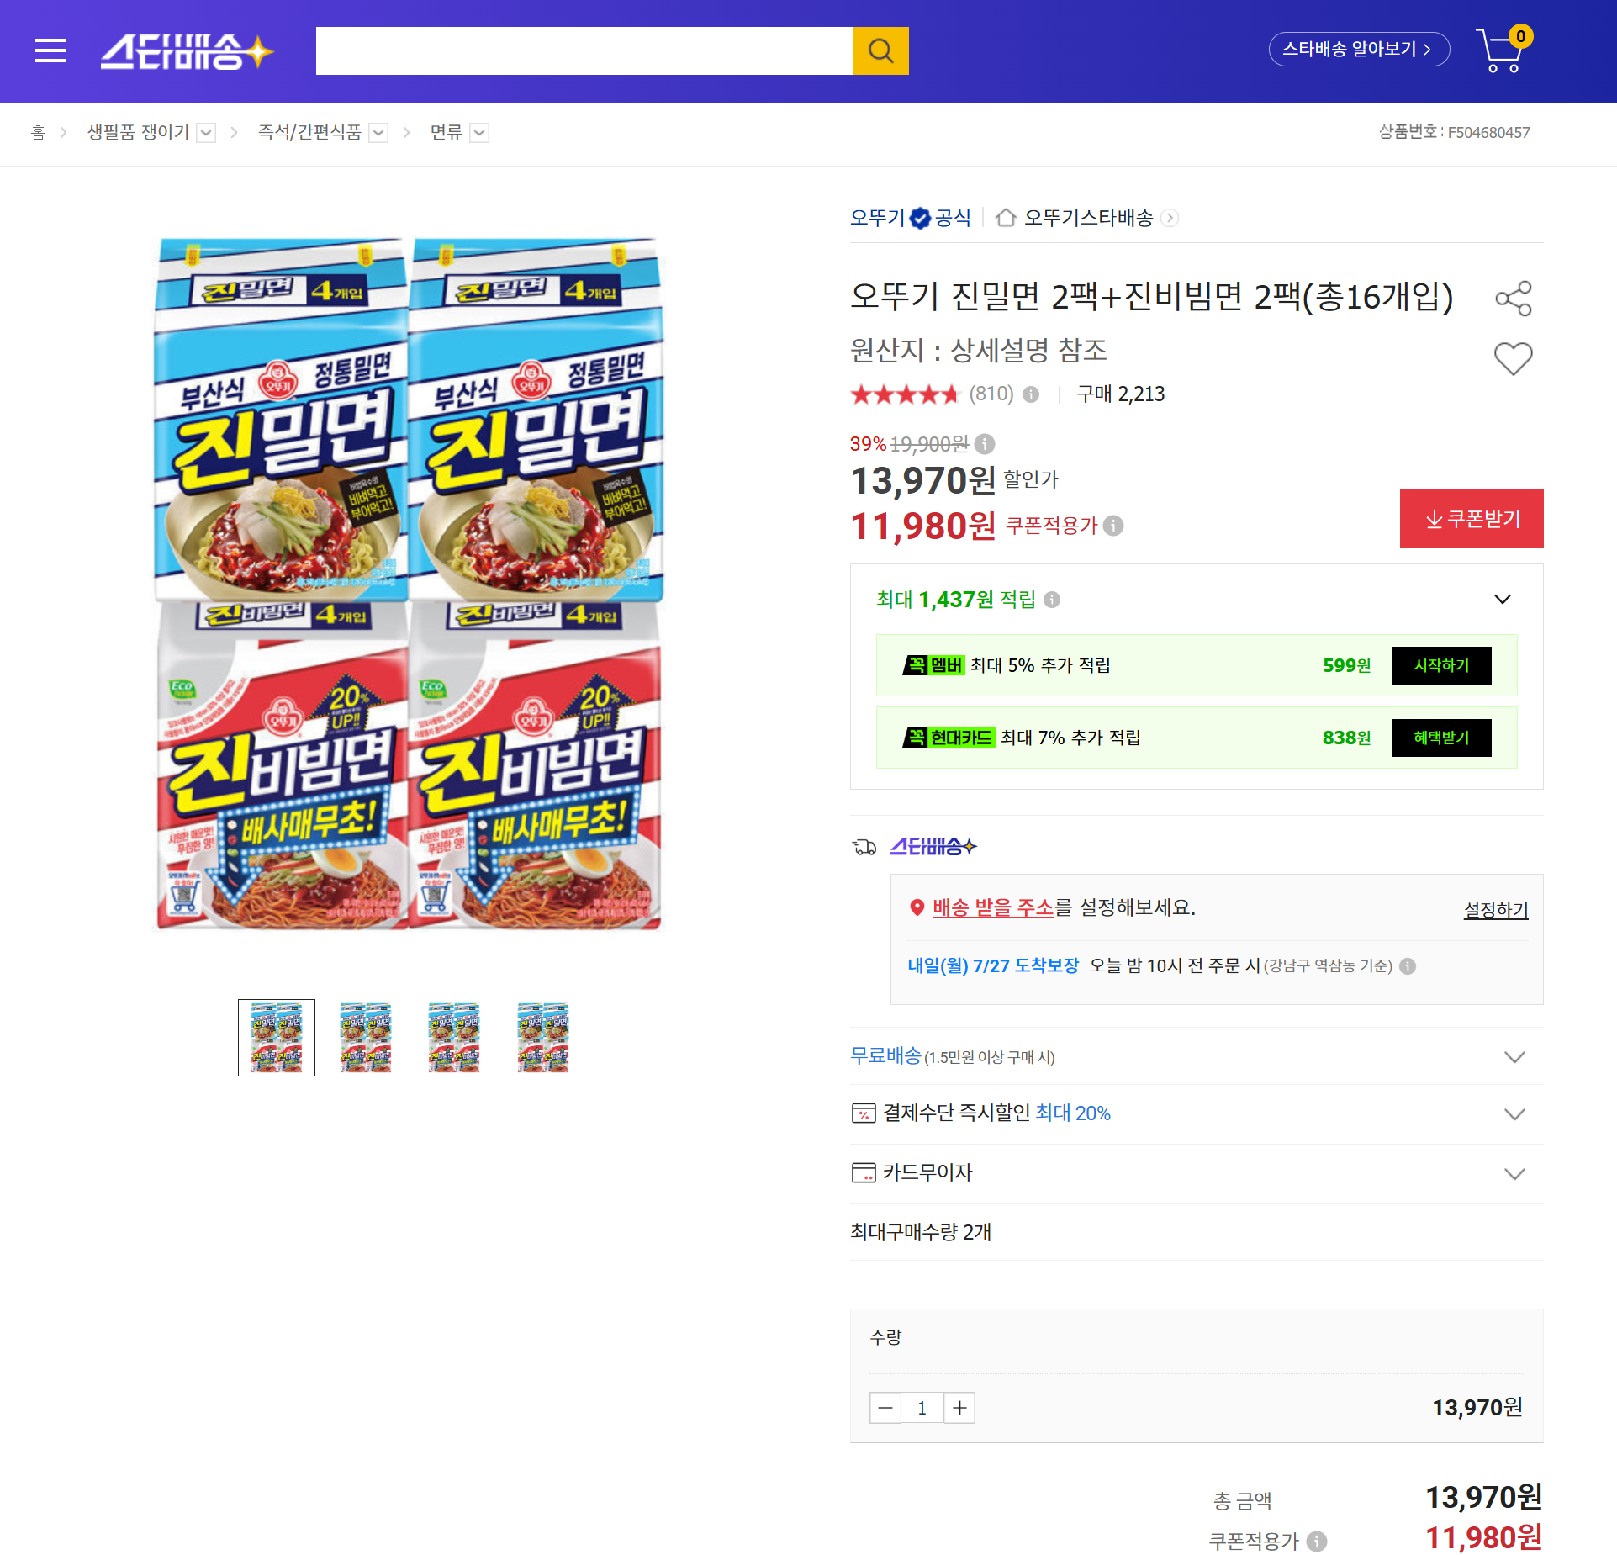Click 설정하기 delivery address link

1495,910
